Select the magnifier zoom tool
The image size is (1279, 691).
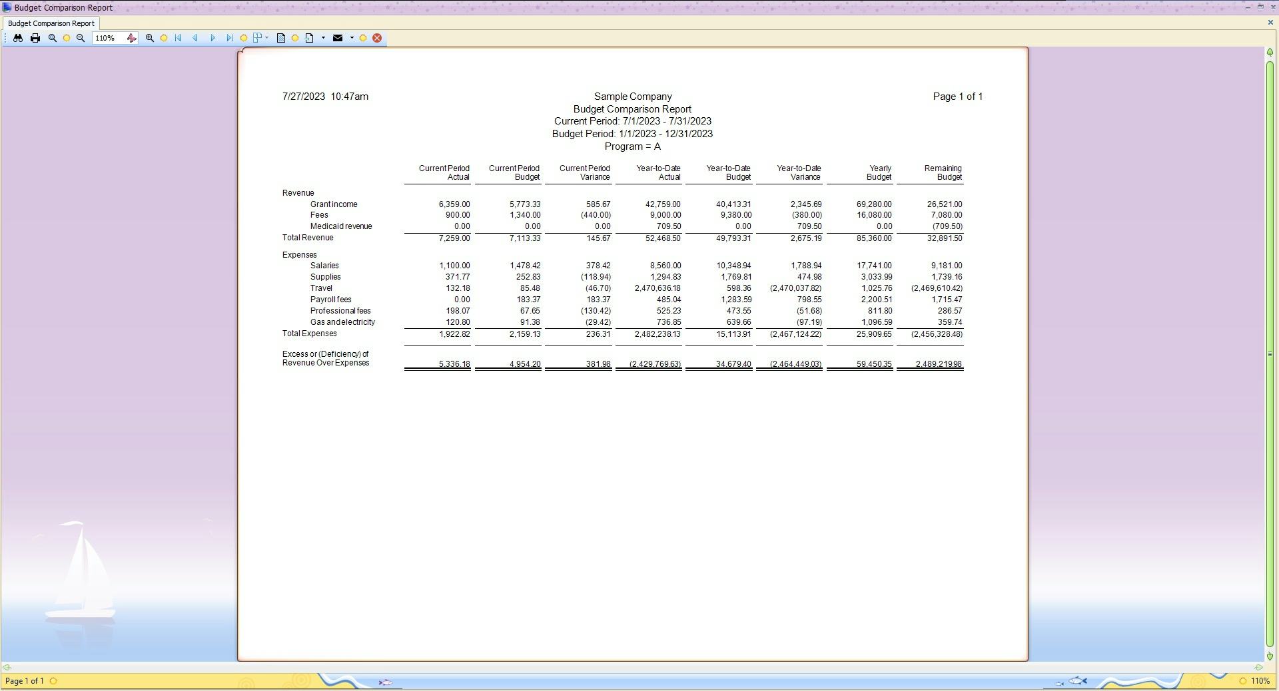coord(52,38)
